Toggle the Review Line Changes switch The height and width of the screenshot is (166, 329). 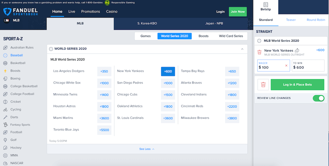pyautogui.click(x=318, y=98)
